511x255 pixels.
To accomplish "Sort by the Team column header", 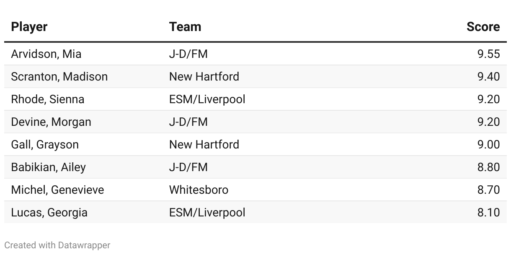I will point(185,27).
